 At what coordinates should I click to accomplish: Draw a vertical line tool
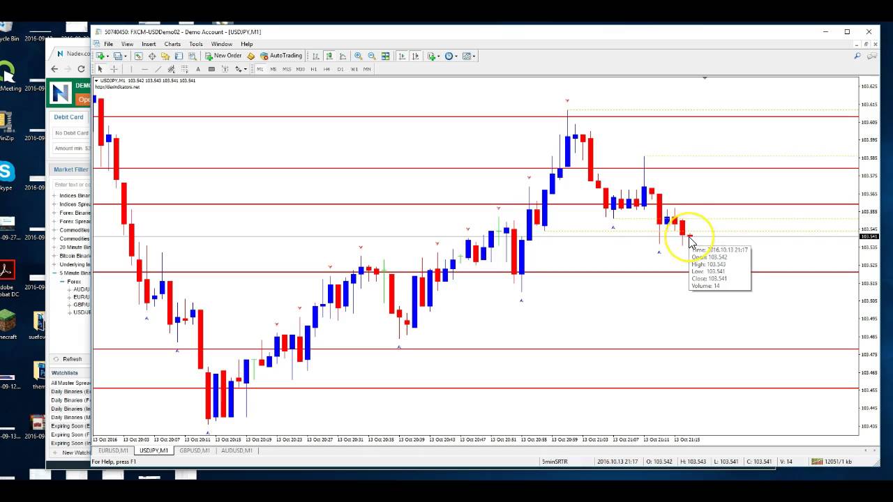[131, 69]
